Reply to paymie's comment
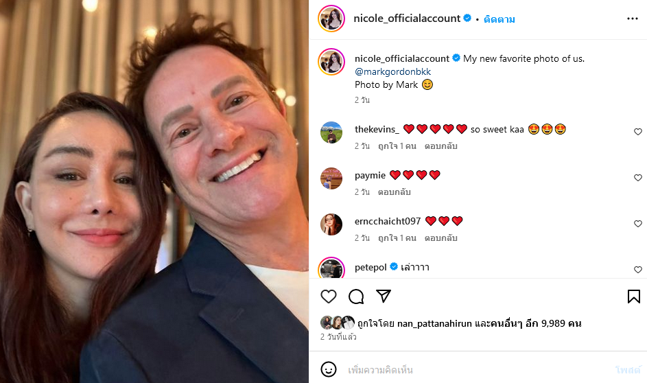The height and width of the screenshot is (383, 647). (393, 192)
